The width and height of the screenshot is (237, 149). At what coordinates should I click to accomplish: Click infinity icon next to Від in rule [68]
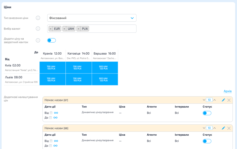(56, 141)
